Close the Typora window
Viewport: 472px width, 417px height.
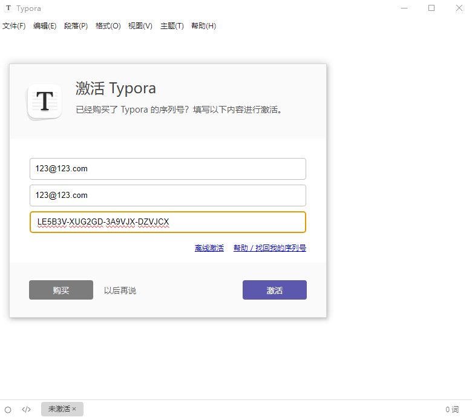tap(459, 8)
